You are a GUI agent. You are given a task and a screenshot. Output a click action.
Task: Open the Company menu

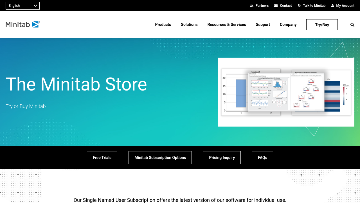click(288, 25)
